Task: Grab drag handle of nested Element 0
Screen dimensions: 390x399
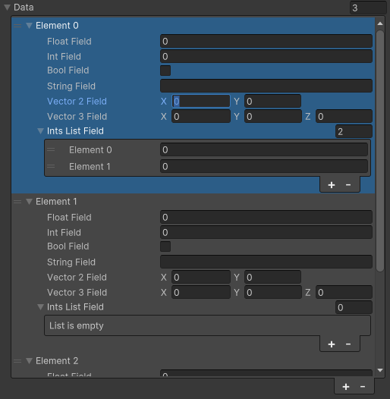Action: click(51, 149)
